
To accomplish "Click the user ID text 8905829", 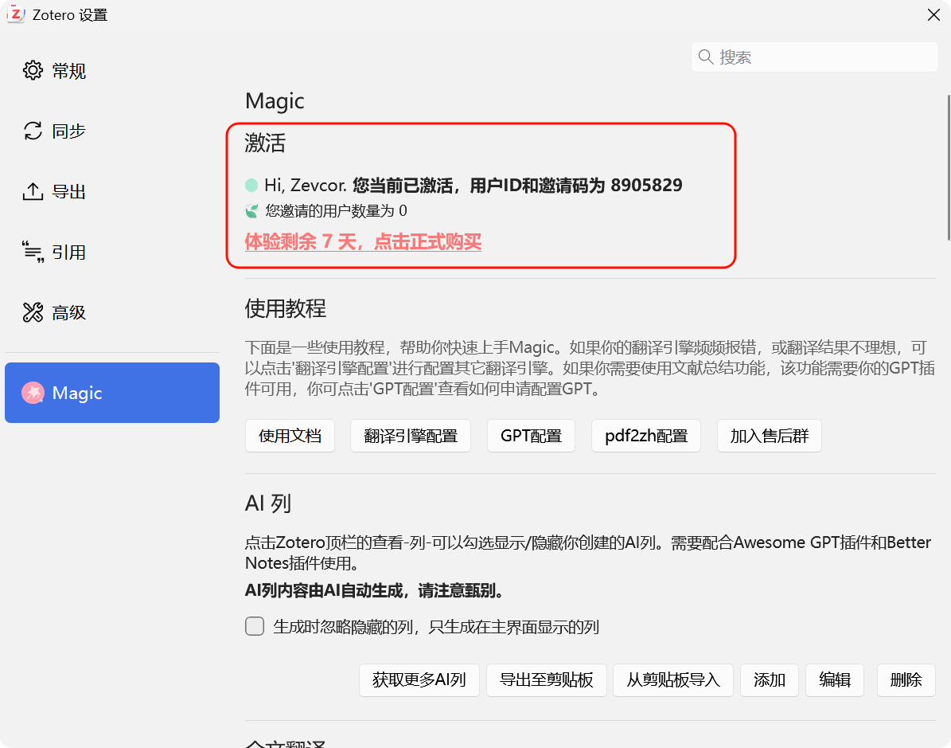I will (x=646, y=185).
